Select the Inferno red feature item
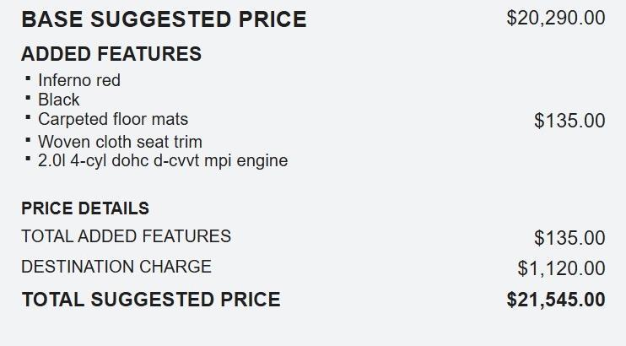Viewport: 626px width, 346px height. pos(79,80)
